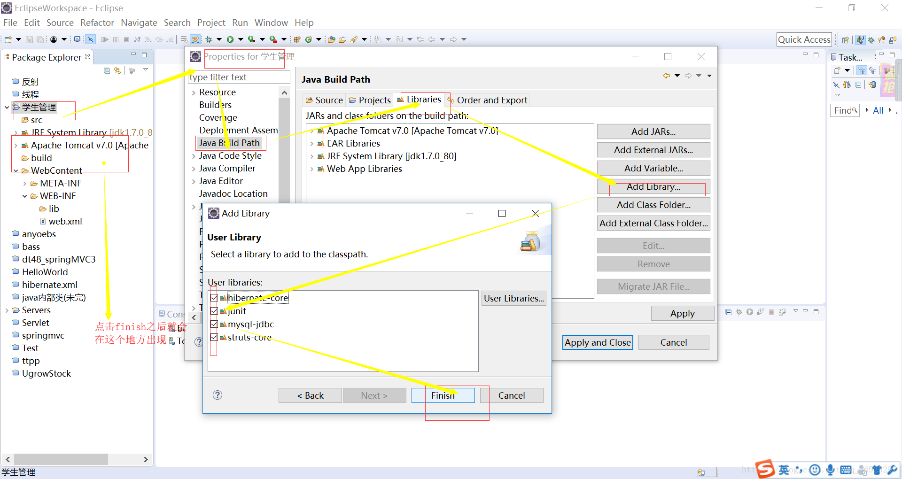Click the Coverage run icon in toolbar
The image size is (902, 479).
coord(251,39)
